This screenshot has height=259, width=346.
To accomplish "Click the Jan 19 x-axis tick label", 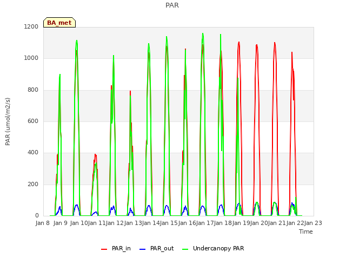I will pos(241,223).
